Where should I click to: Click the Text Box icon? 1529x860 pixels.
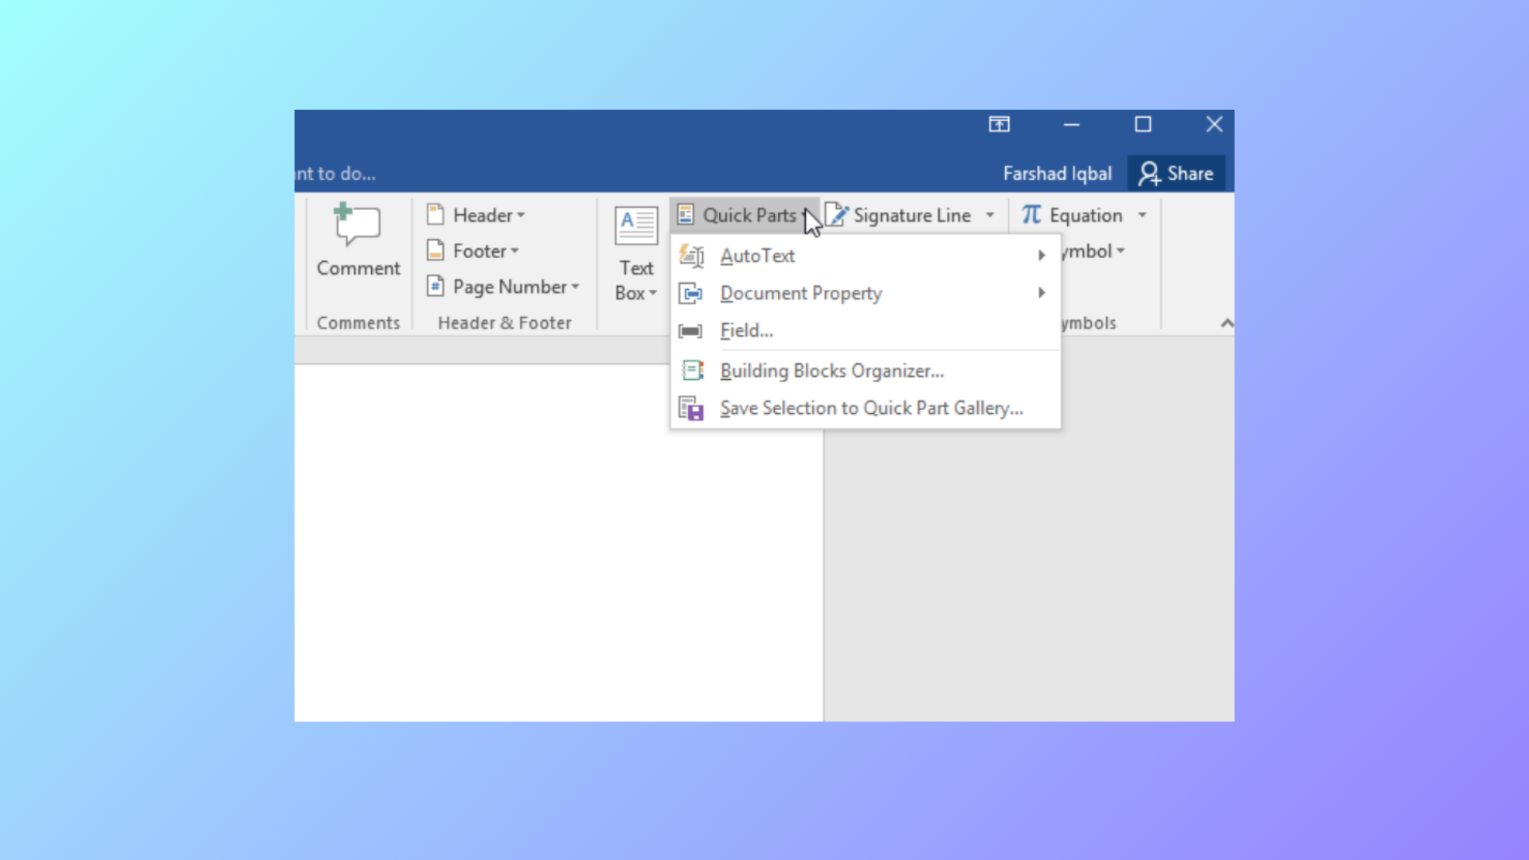point(635,227)
